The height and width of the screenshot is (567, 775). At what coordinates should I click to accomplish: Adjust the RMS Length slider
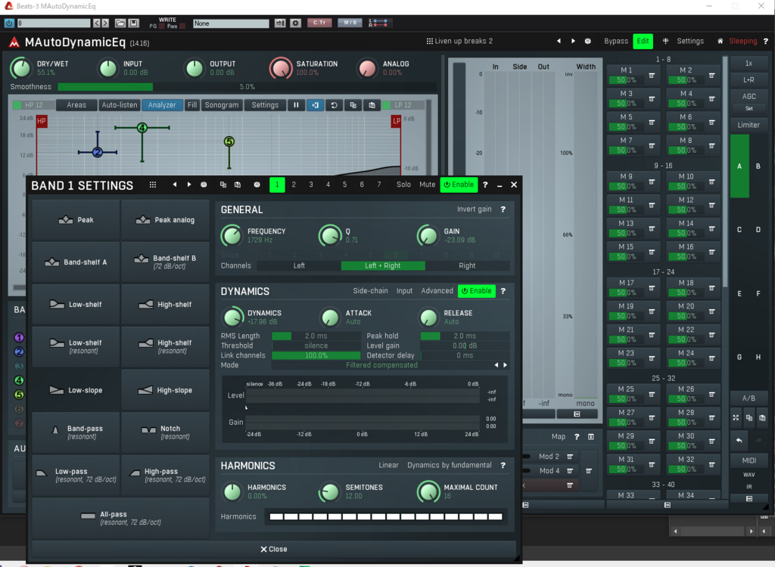[316, 336]
